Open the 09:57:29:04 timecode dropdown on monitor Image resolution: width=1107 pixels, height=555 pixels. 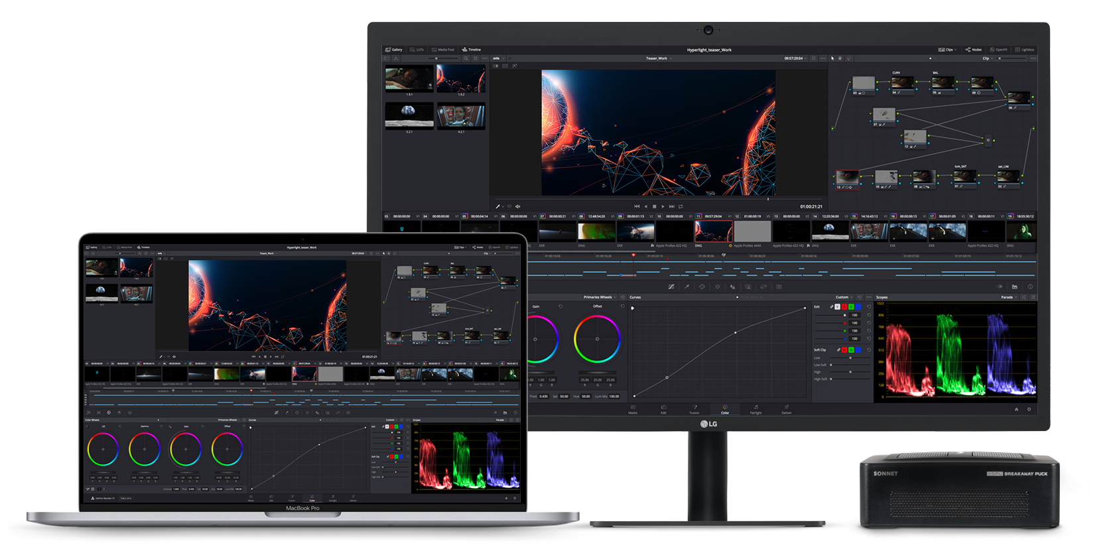796,58
